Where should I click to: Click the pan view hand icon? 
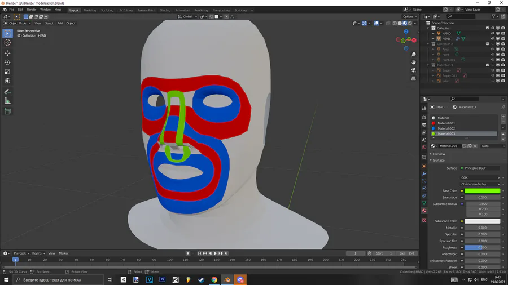click(x=413, y=63)
